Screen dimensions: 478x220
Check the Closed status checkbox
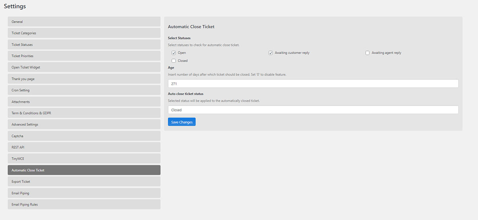[x=174, y=61]
